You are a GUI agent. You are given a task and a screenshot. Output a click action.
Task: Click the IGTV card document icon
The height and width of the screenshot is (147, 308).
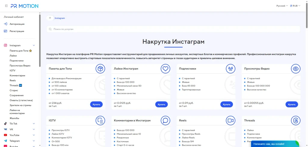pyautogui.click(x=100, y=120)
